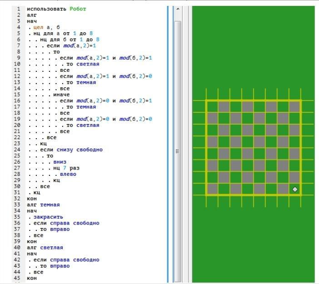Select bottom-left gray cell of the robot board

213,189
